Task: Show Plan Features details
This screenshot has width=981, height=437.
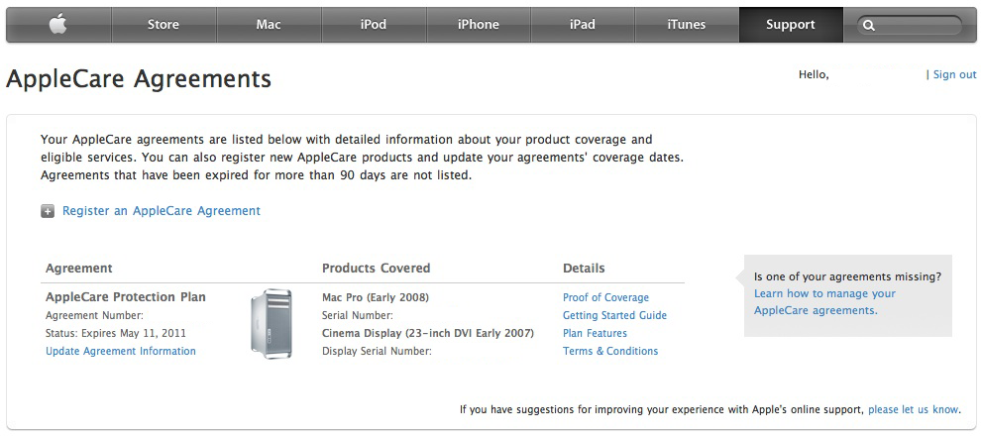Action: 595,333
